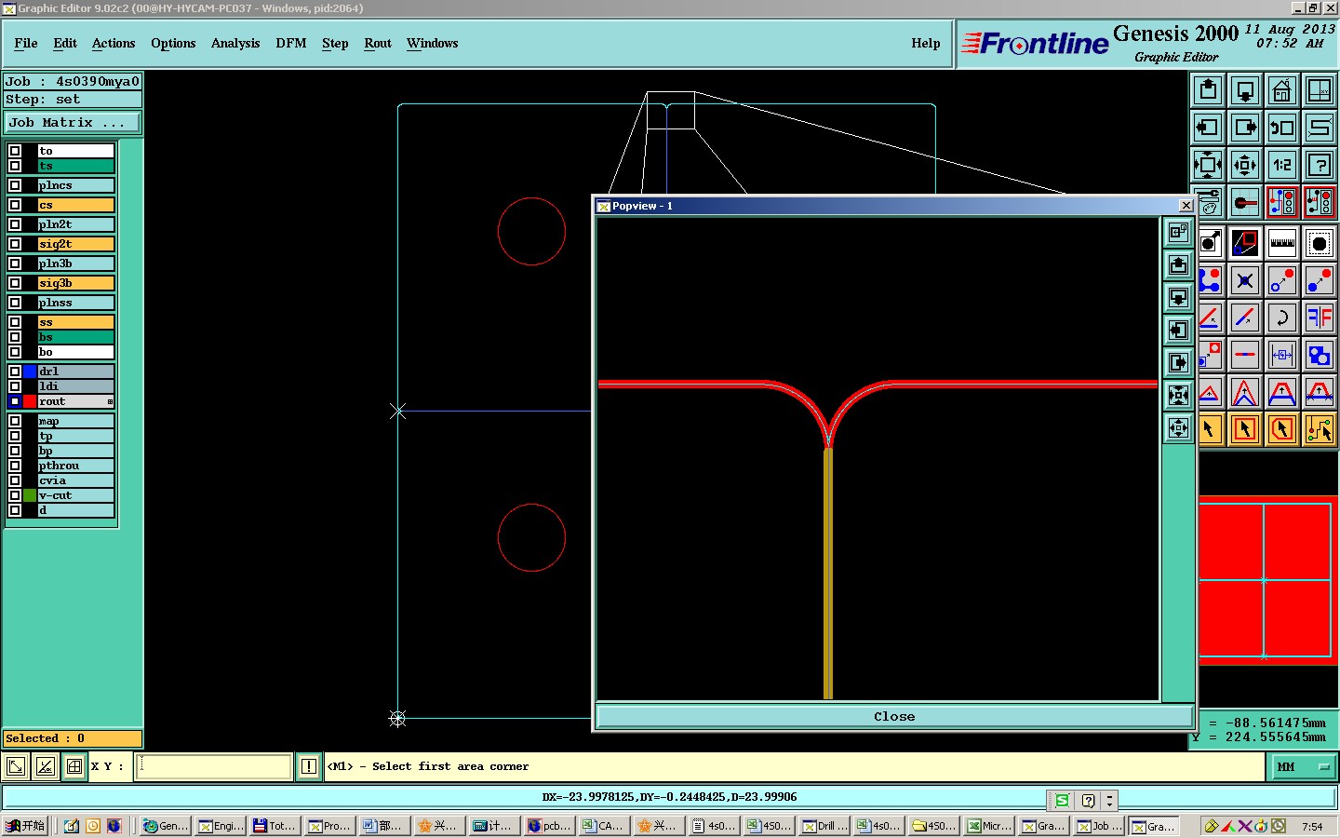Click the Job taskbar item
Image resolution: width=1340 pixels, height=838 pixels.
1099,826
